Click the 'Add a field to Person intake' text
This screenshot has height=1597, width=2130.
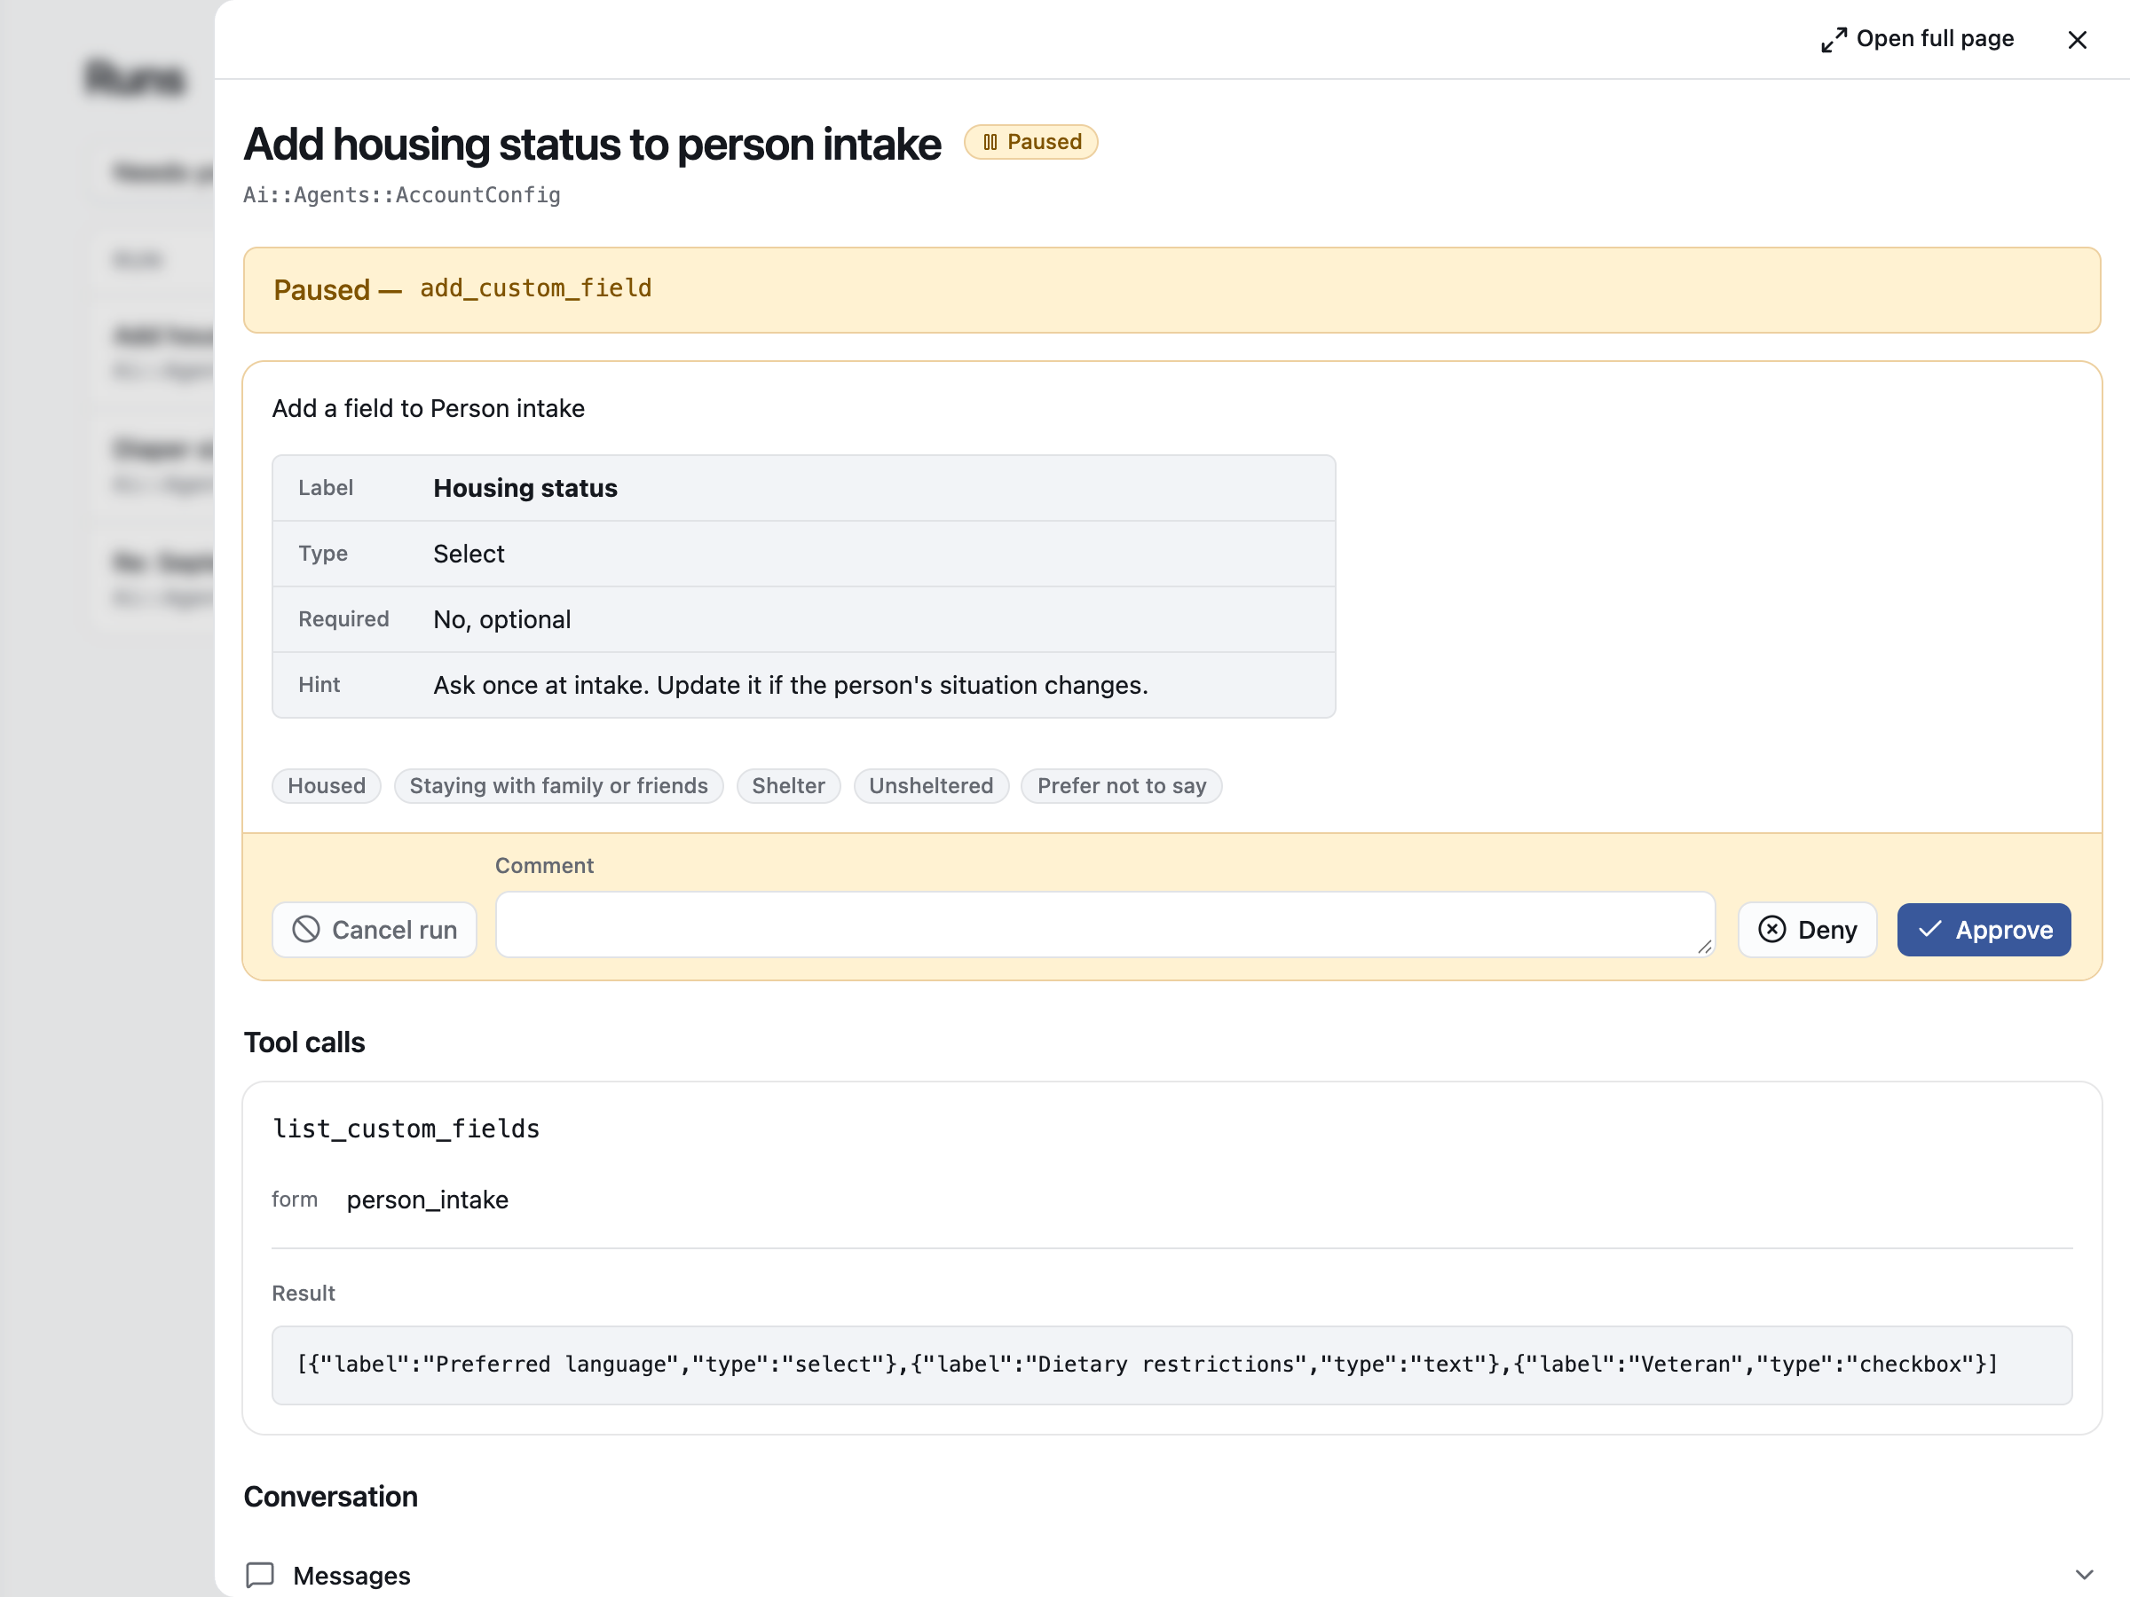(x=429, y=408)
